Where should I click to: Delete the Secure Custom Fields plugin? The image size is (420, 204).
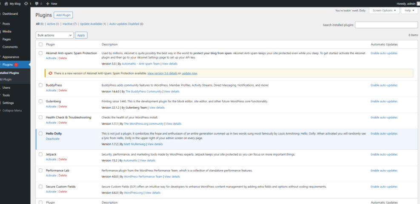[63, 191]
